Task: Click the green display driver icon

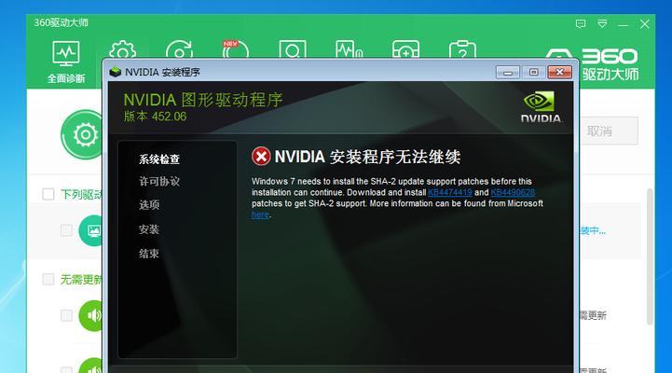Action: (x=90, y=230)
